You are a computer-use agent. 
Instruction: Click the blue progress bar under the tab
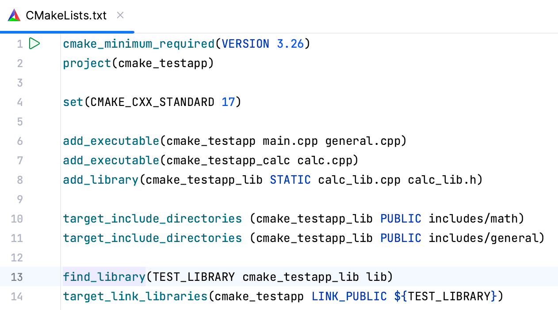coord(66,31)
